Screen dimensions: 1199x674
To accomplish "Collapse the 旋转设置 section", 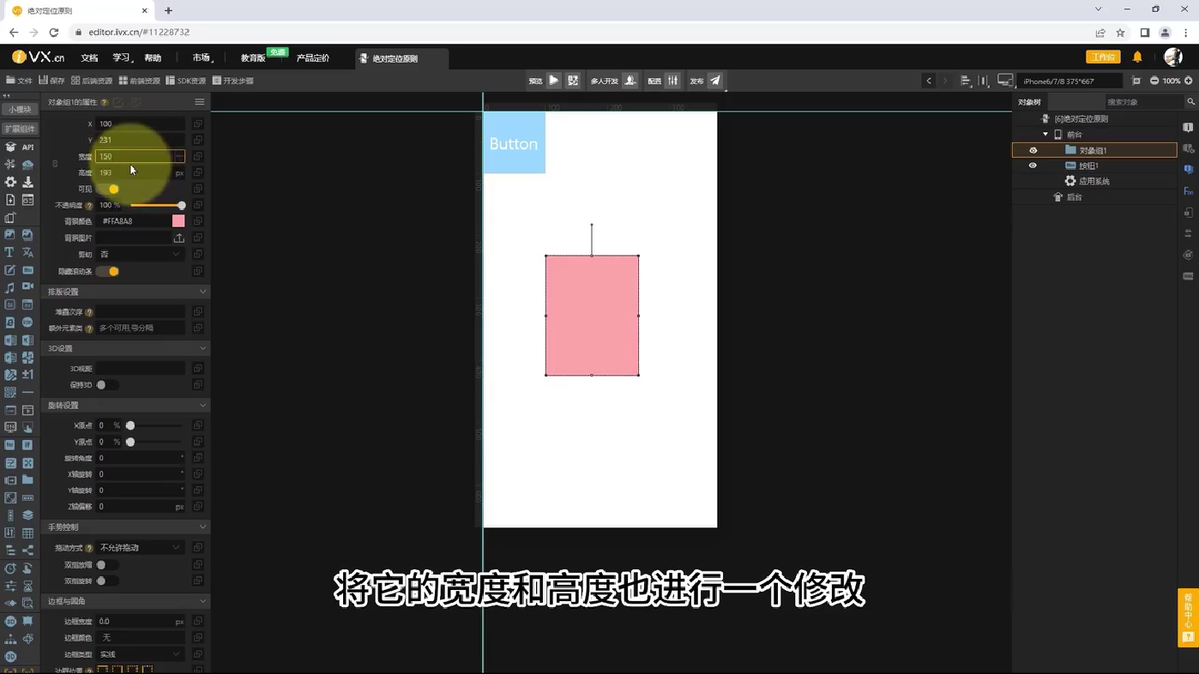I will (x=202, y=405).
